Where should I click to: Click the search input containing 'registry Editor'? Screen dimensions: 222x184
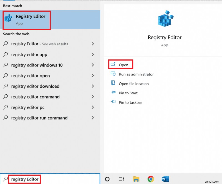click(x=50, y=179)
